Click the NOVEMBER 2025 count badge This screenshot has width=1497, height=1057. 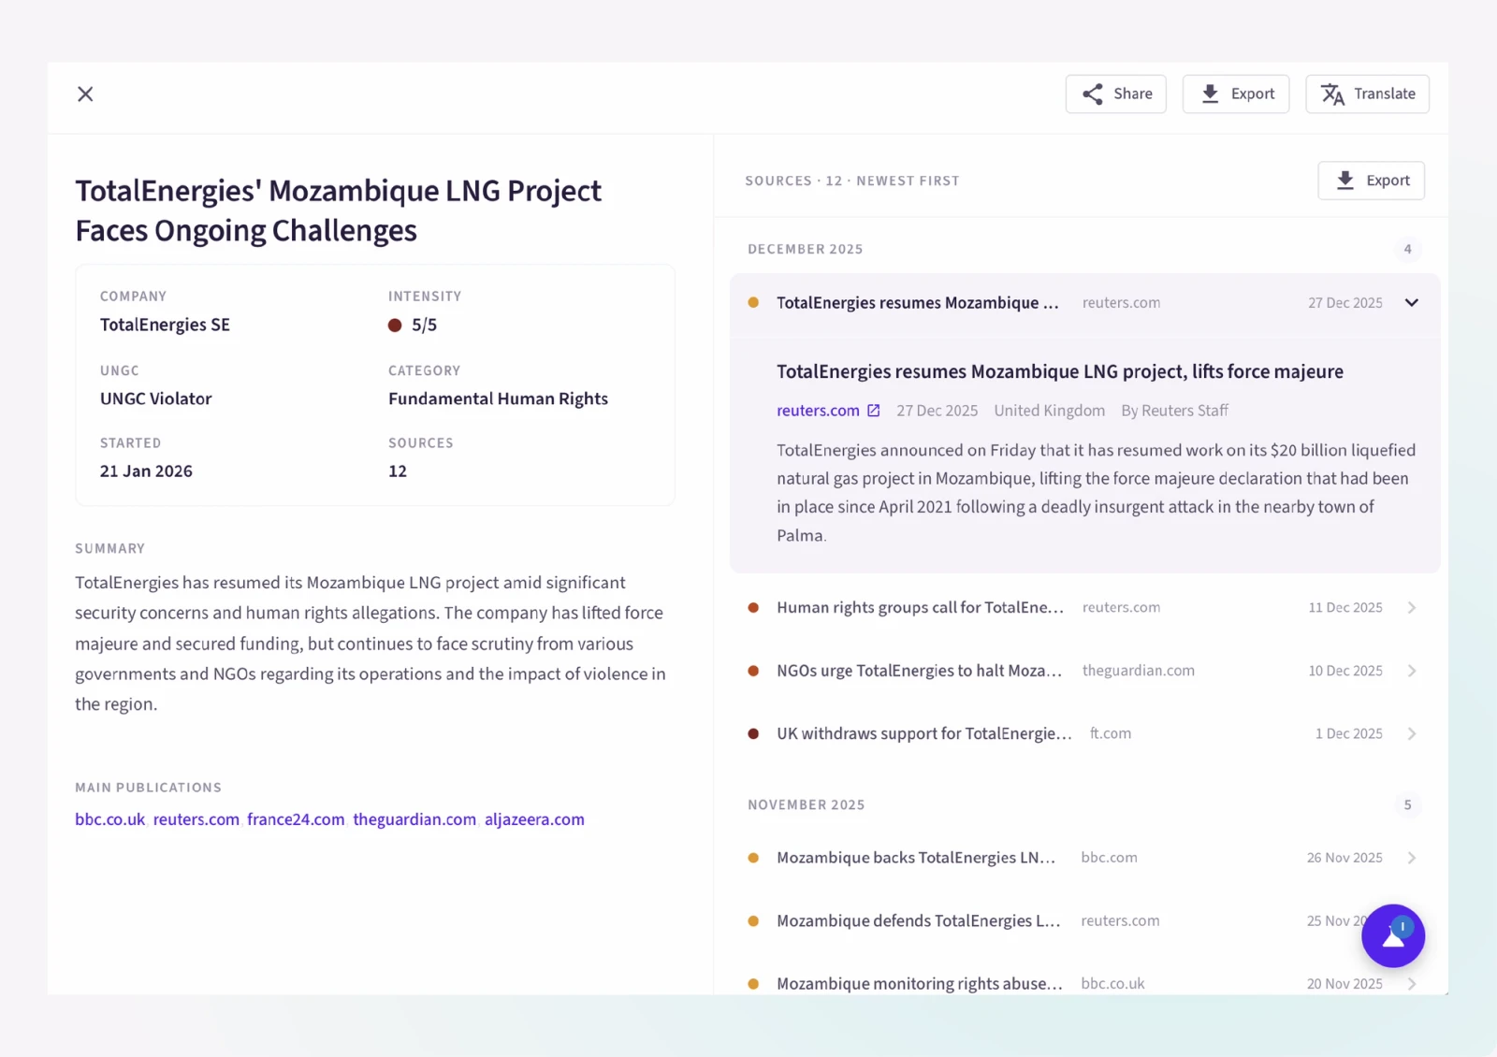pyautogui.click(x=1407, y=805)
